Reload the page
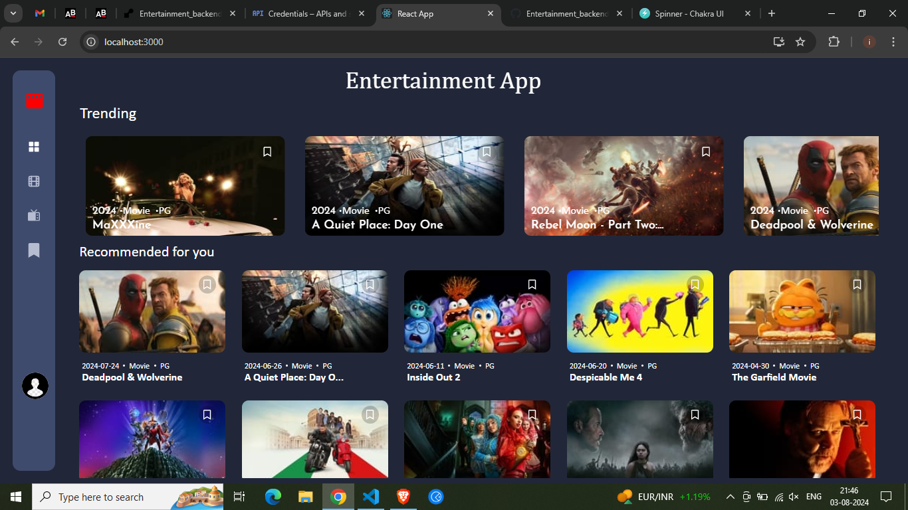The width and height of the screenshot is (908, 510). [62, 42]
